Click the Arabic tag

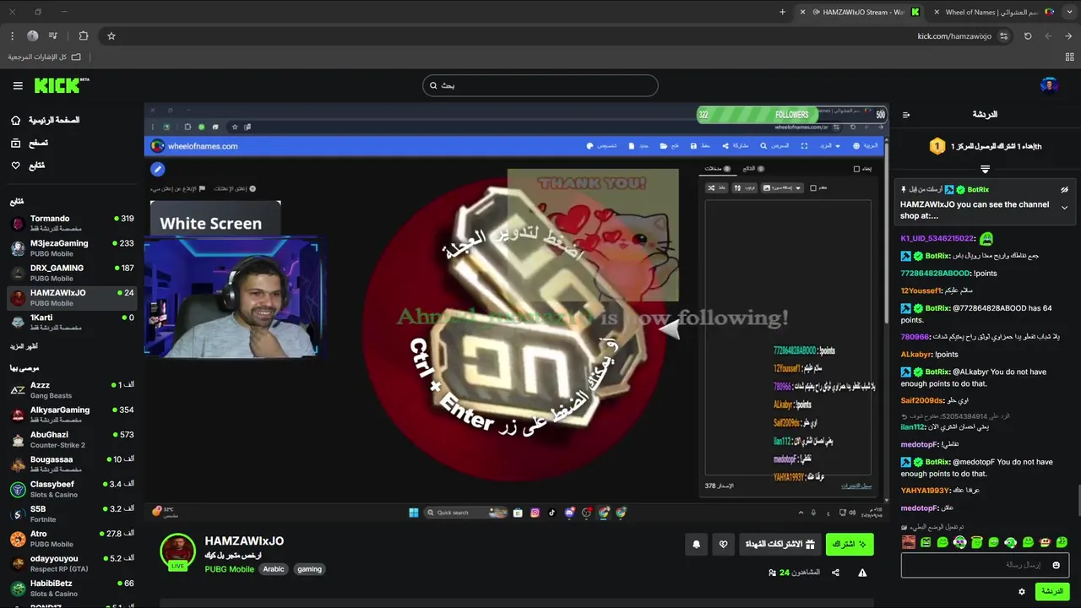(x=274, y=569)
